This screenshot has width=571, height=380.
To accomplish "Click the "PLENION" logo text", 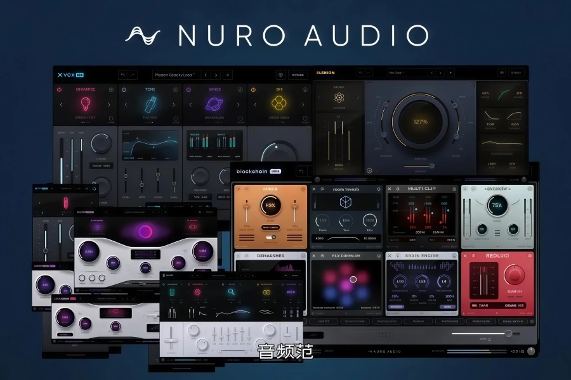I will pos(325,73).
